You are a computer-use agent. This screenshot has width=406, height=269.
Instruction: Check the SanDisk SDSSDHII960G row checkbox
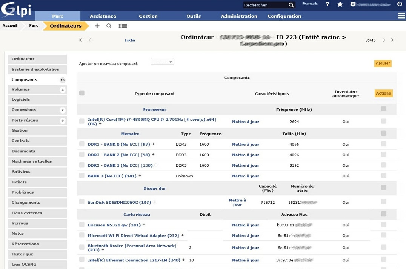(82, 202)
